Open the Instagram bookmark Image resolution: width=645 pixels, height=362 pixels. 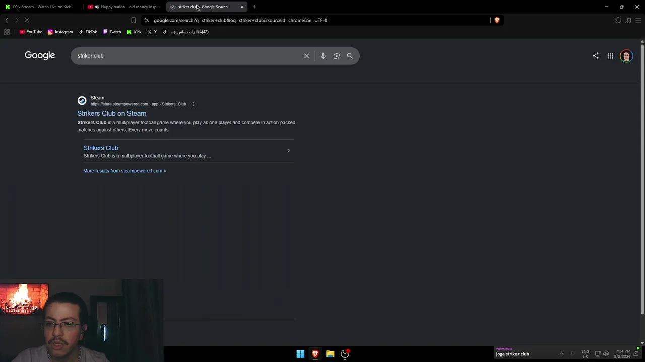60,32
